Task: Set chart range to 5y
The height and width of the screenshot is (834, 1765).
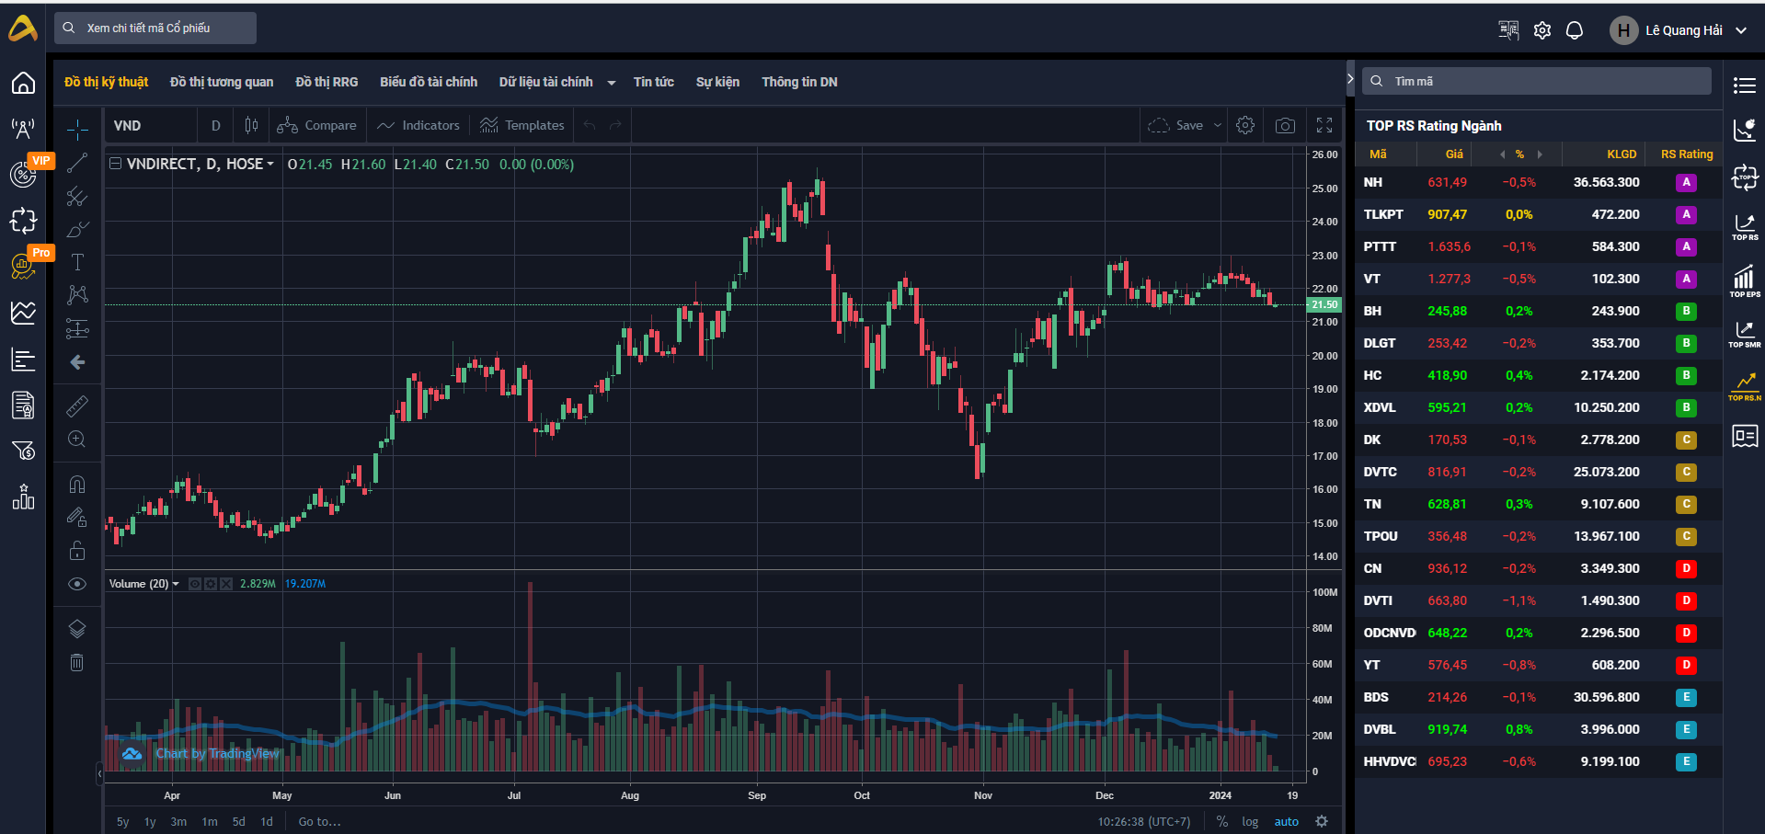Action: [x=123, y=821]
